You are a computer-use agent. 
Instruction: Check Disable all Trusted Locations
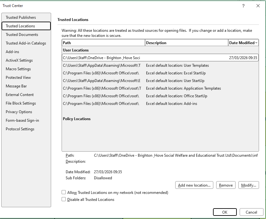(x=64, y=200)
